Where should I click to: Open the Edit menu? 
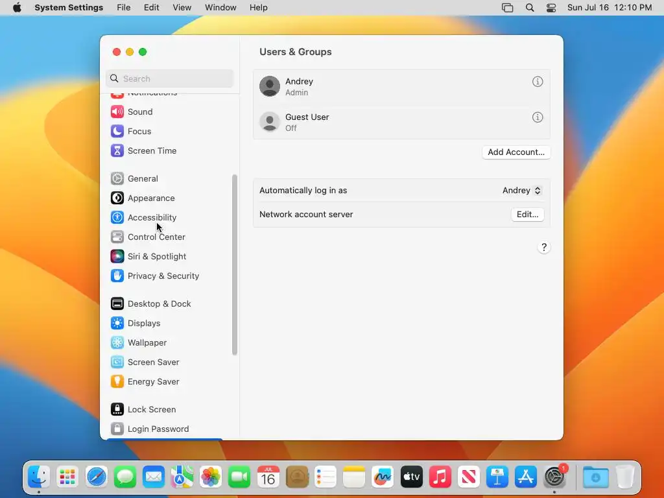coord(151,8)
